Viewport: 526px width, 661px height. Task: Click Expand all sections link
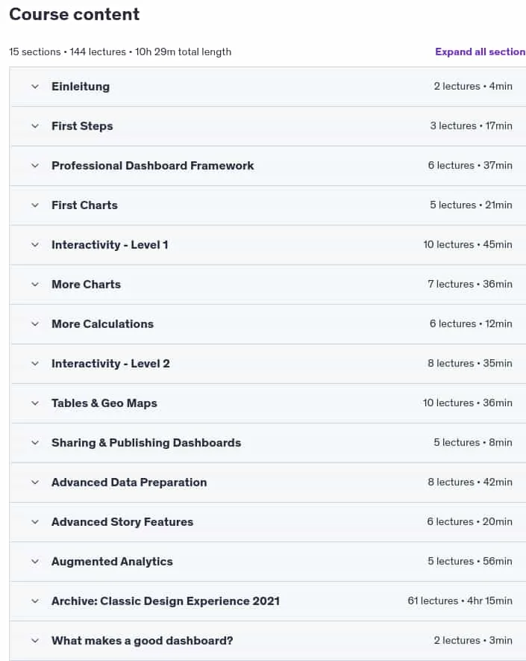480,52
